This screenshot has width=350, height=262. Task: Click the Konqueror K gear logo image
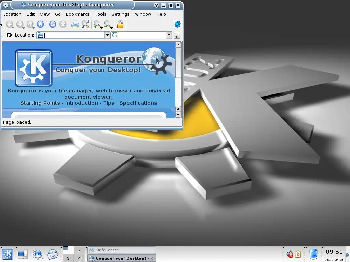[34, 68]
